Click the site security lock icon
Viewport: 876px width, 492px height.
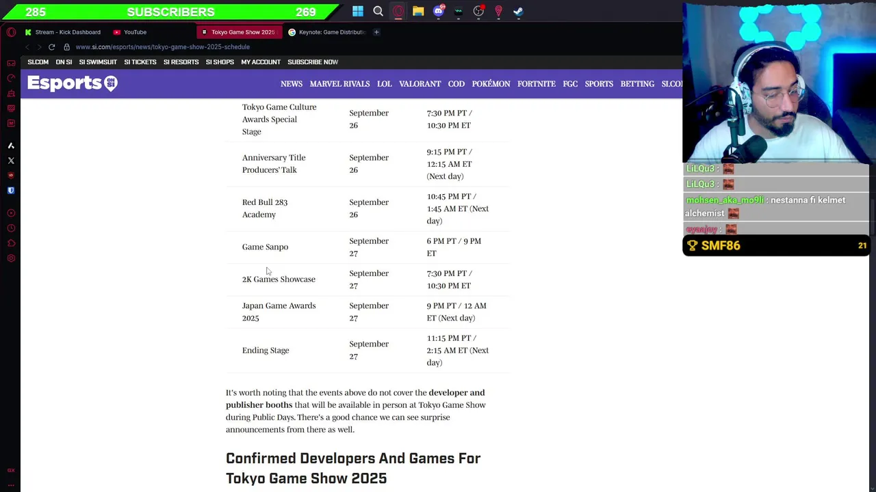tap(66, 47)
